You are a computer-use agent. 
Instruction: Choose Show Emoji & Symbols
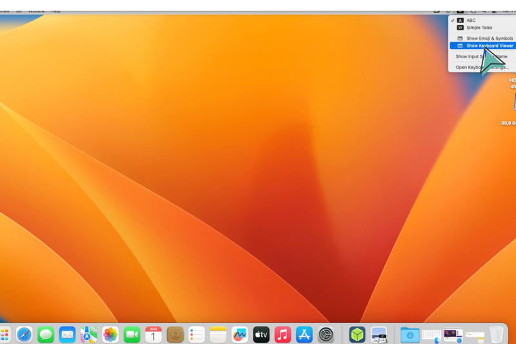(482, 39)
